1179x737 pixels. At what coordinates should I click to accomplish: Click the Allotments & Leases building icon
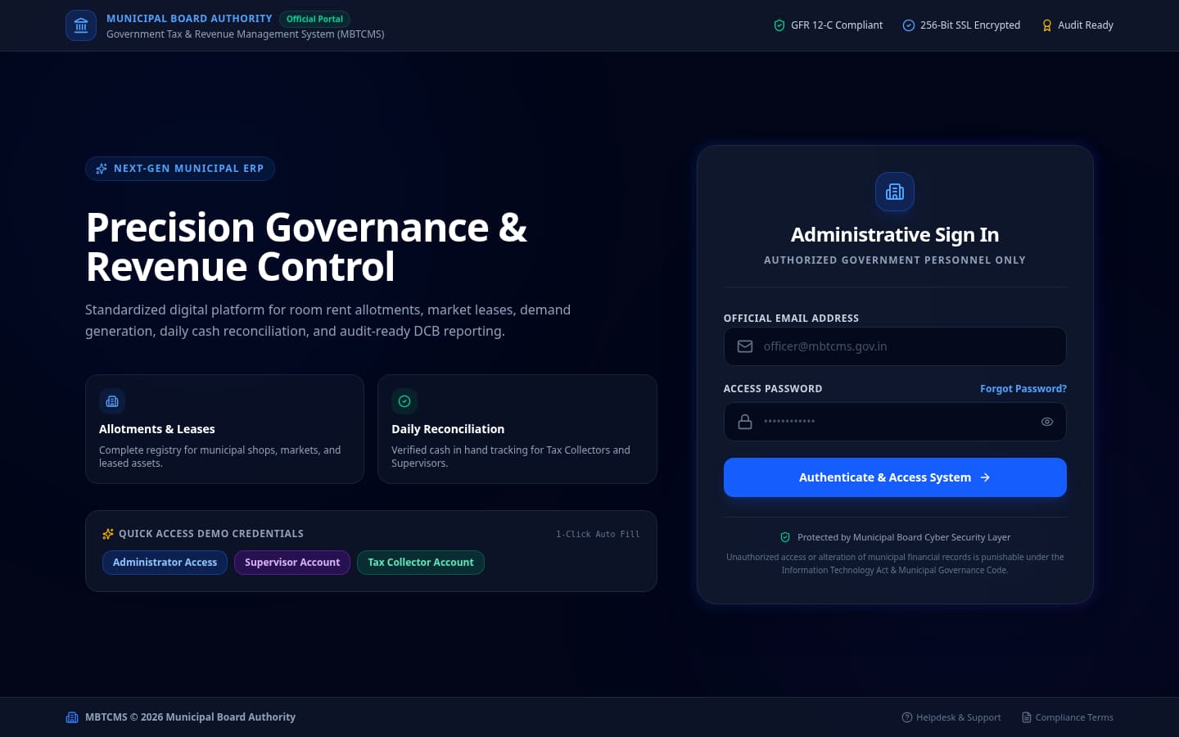(112, 401)
